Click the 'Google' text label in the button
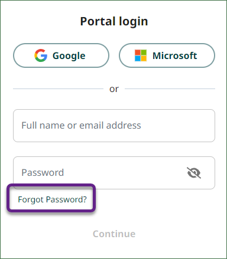227x259 pixels. pos(69,56)
